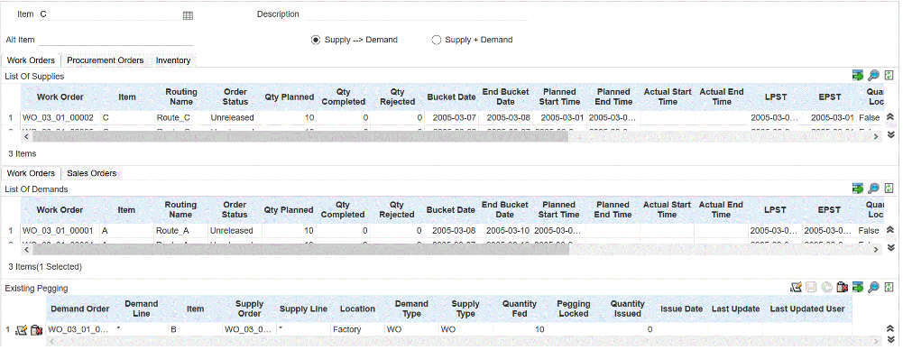The height and width of the screenshot is (350, 903).
Task: Click Supply Order column header in pegging
Action: (x=249, y=309)
